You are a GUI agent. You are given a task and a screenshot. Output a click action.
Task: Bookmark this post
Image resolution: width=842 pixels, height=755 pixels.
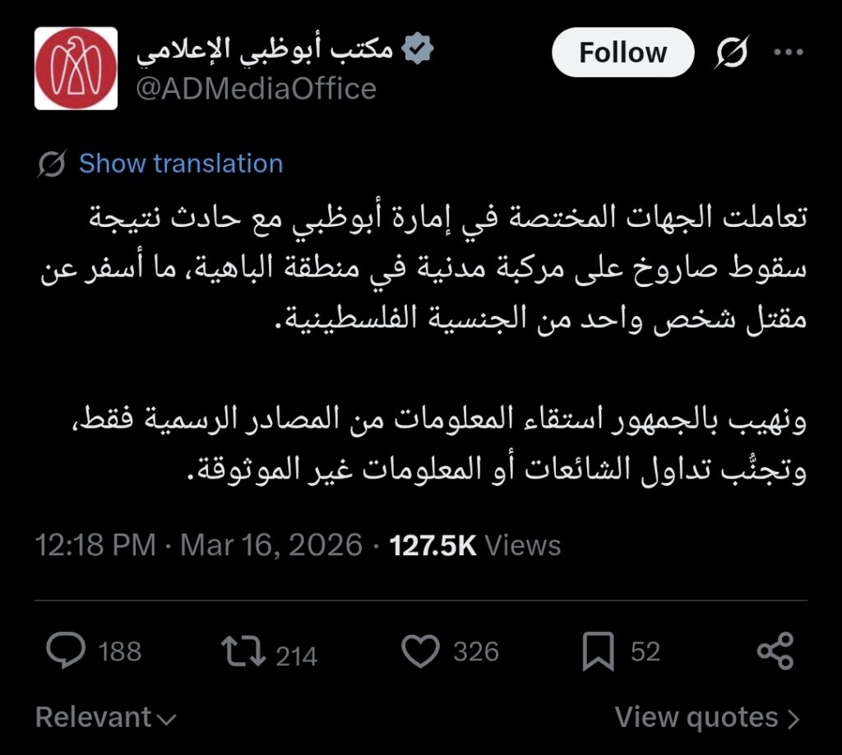click(598, 652)
